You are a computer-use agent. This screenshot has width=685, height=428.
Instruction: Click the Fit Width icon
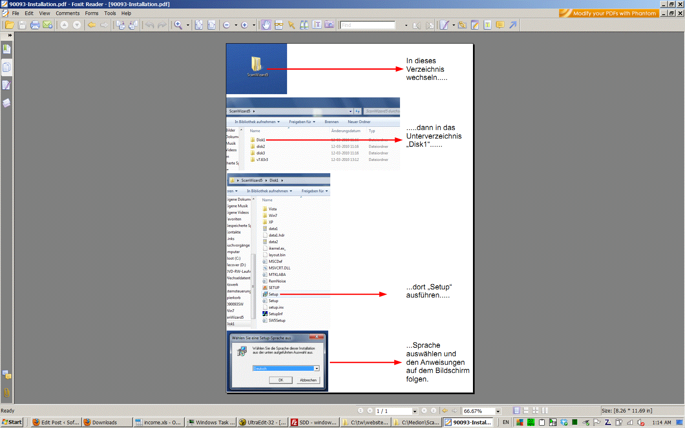coord(211,25)
